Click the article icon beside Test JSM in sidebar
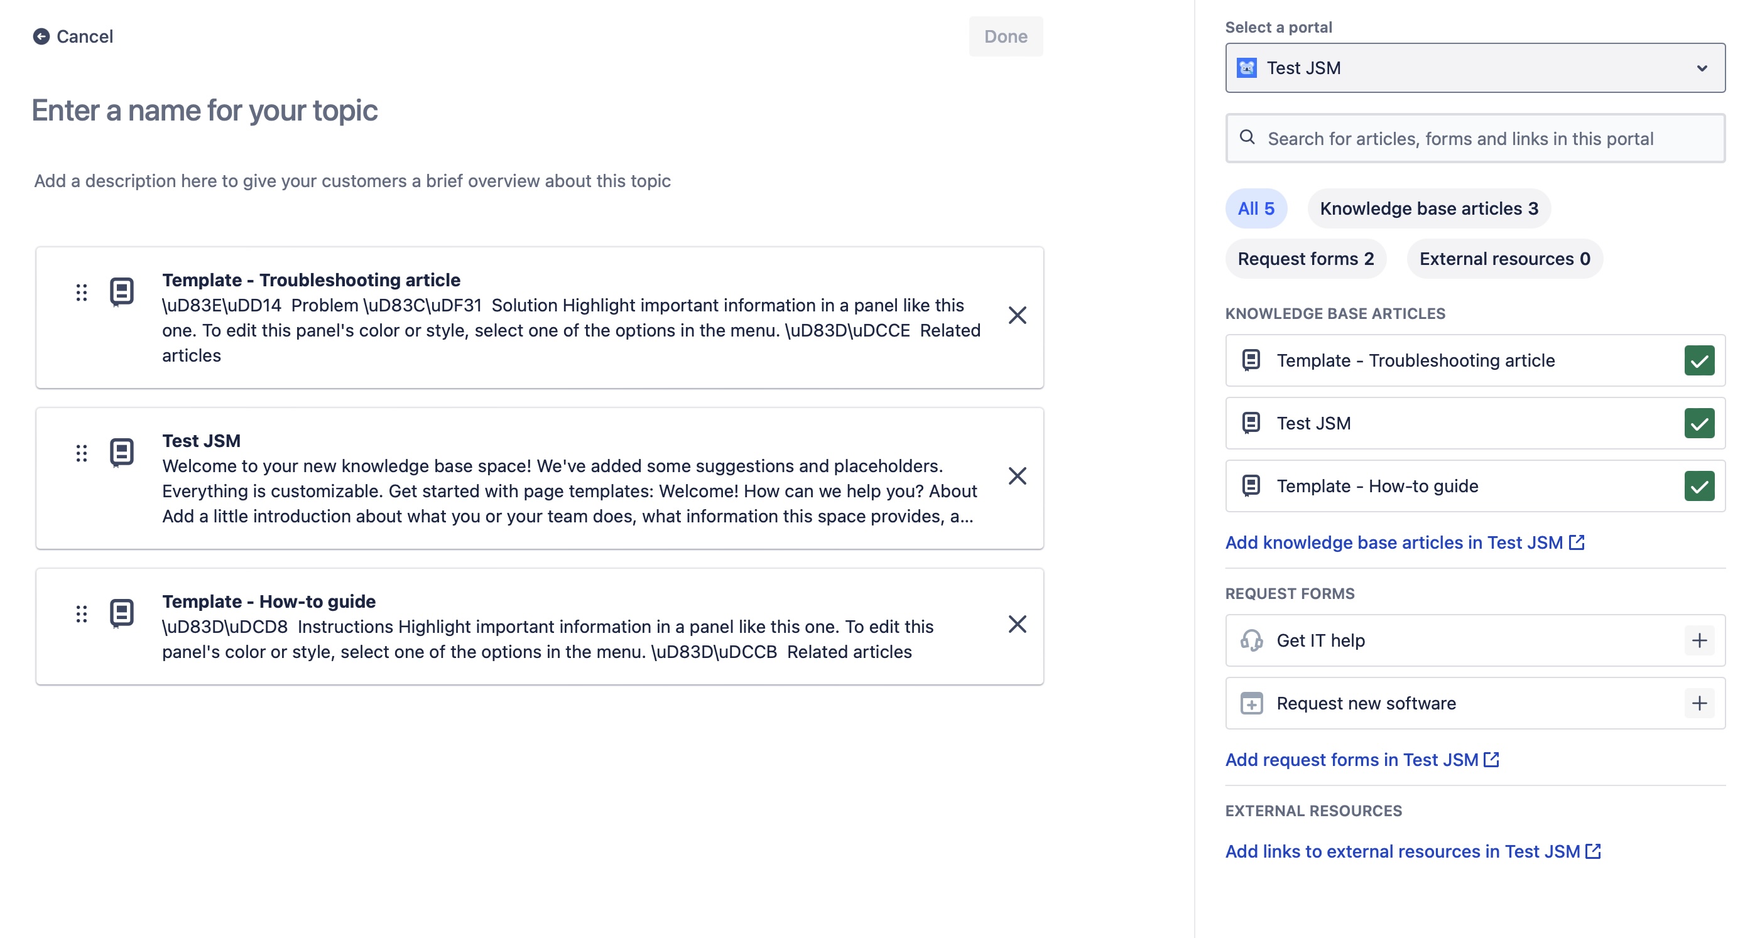This screenshot has height=938, width=1750. [1251, 423]
